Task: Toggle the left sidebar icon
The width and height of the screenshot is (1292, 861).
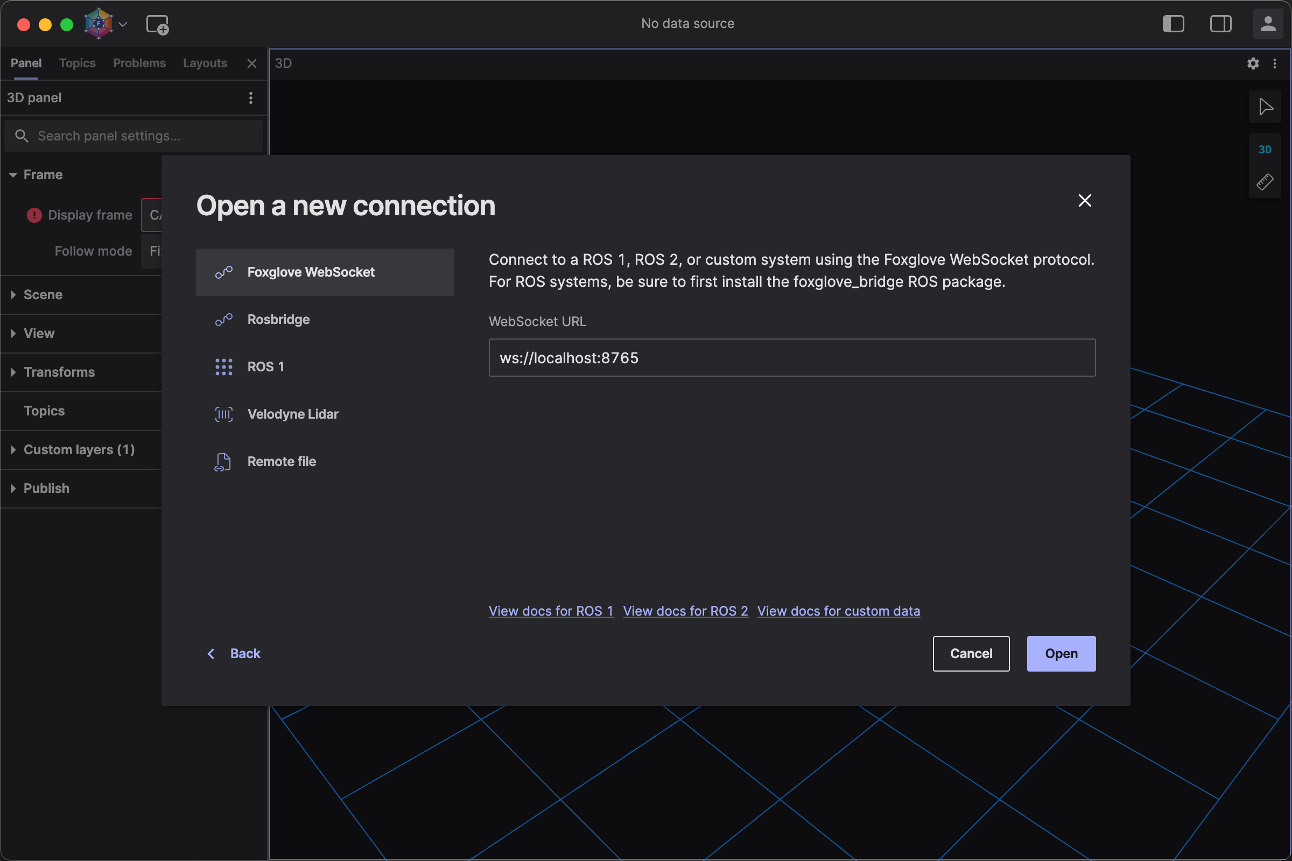Action: click(x=1174, y=24)
